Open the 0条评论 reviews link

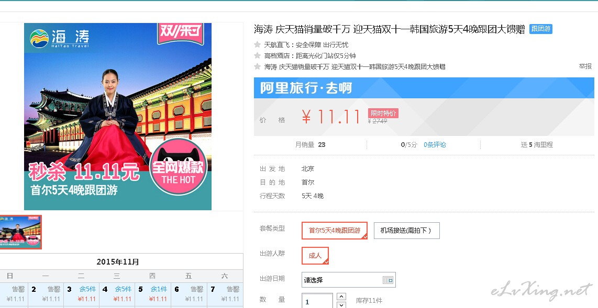click(435, 145)
